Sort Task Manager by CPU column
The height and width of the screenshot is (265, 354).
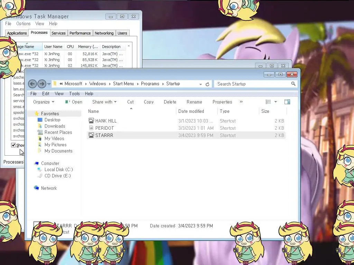70,47
